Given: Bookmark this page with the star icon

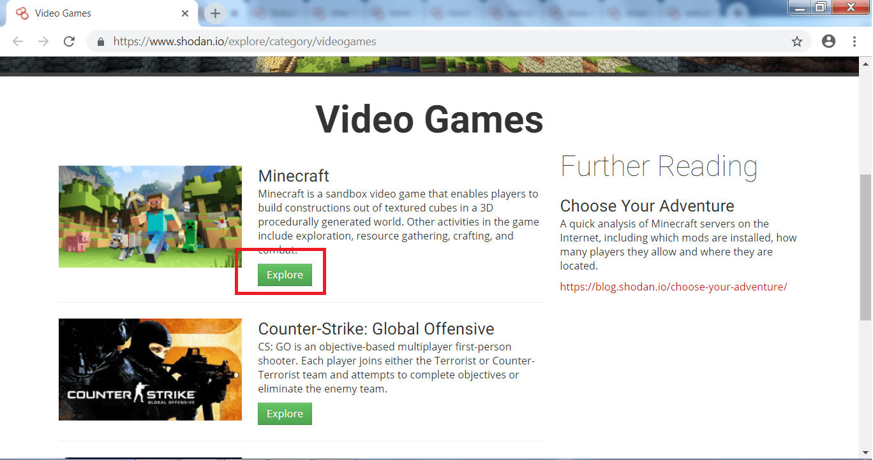Looking at the screenshot, I should tap(797, 41).
